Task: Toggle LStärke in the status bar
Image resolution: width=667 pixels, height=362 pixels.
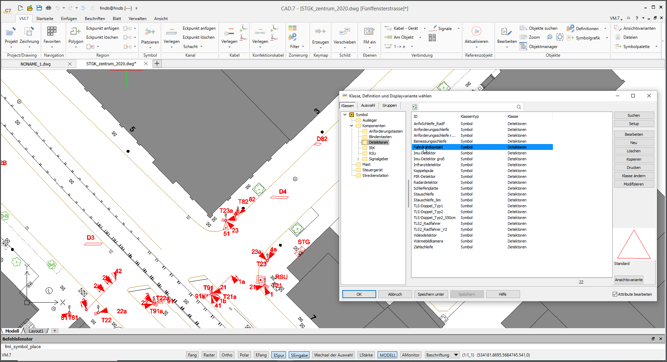Action: [x=366, y=355]
